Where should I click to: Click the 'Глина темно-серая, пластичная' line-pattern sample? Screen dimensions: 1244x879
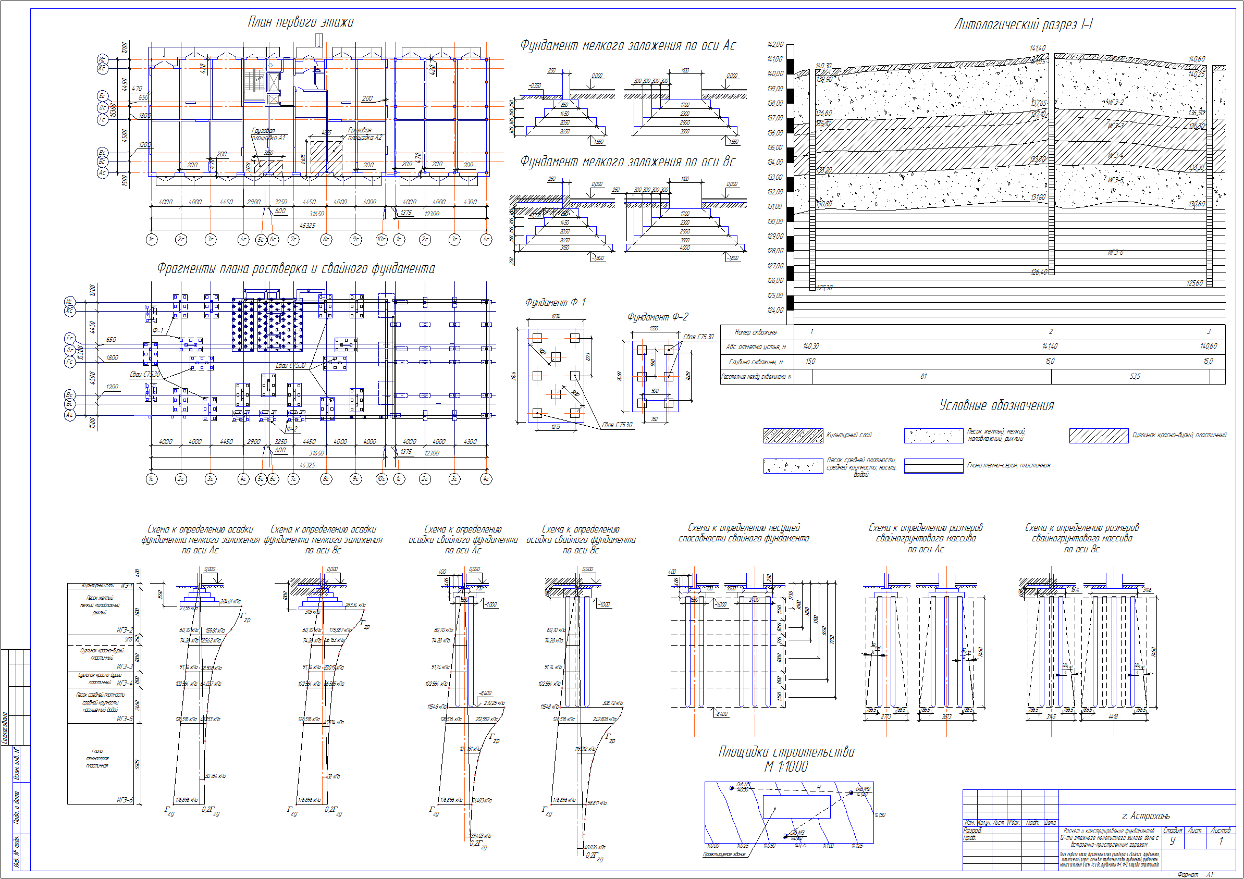934,466
